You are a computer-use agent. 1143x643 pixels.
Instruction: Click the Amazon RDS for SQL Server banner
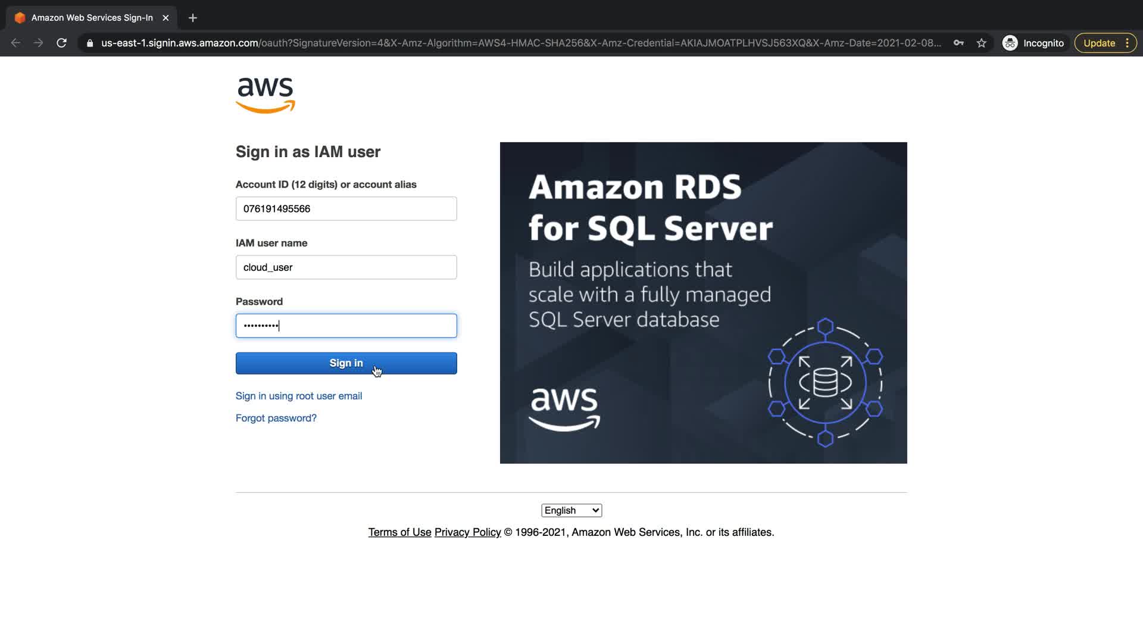click(x=703, y=302)
